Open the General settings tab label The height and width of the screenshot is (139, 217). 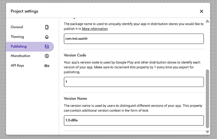17,27
